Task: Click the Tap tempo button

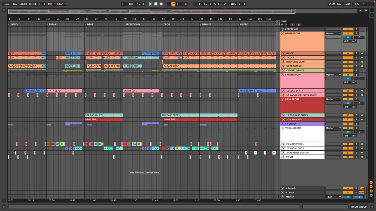Action: tap(14, 4)
